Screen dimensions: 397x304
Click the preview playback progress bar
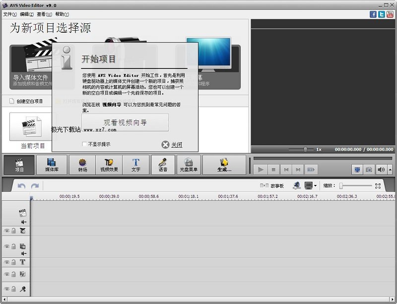pos(323,159)
